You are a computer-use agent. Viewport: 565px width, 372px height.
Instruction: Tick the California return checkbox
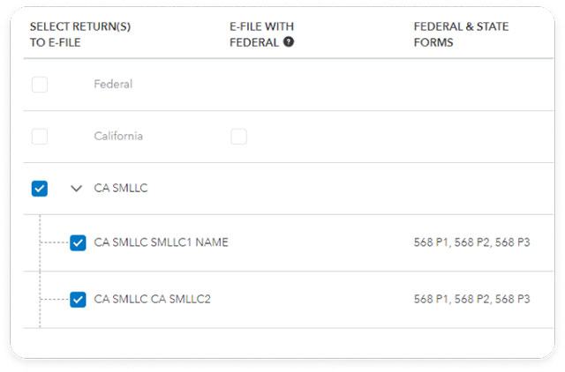40,137
